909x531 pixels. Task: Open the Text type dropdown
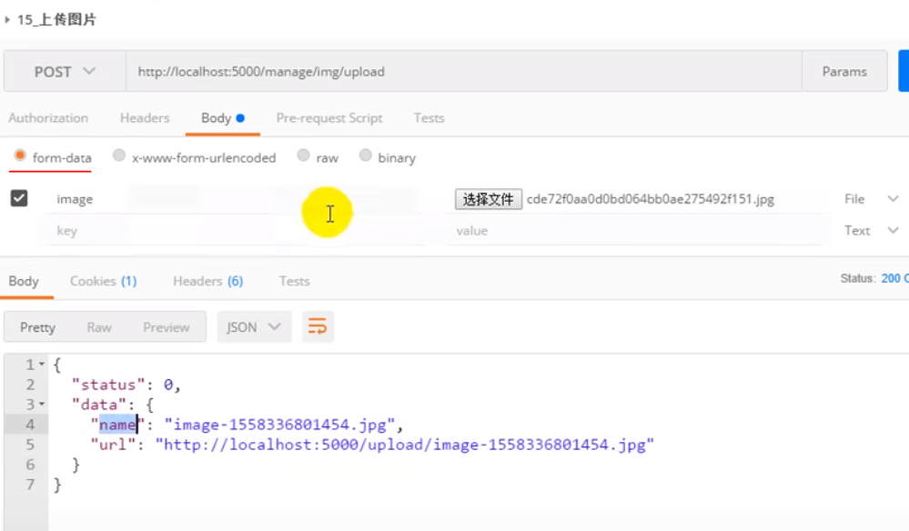pos(871,230)
